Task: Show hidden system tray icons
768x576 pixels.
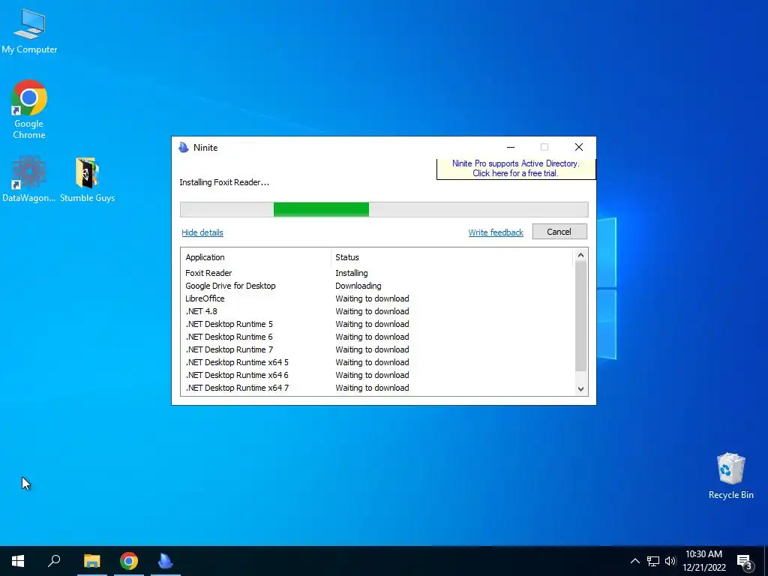Action: pos(634,561)
